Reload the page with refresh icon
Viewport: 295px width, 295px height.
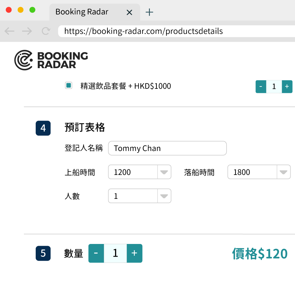tap(46, 31)
